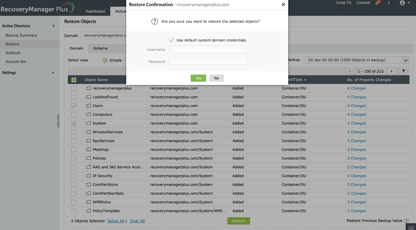Click the folder icon for Computers
416x230 pixels.
(88, 114)
